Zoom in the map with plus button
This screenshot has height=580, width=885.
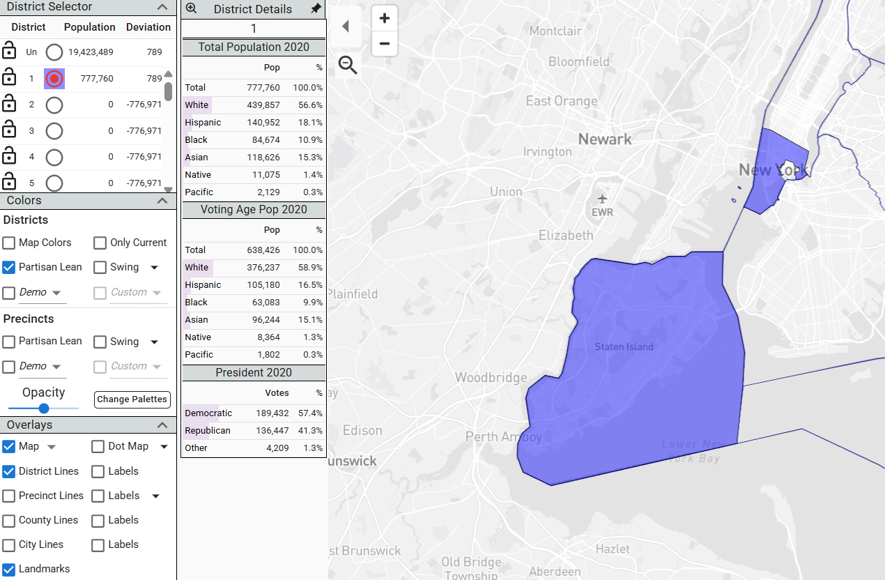click(384, 18)
